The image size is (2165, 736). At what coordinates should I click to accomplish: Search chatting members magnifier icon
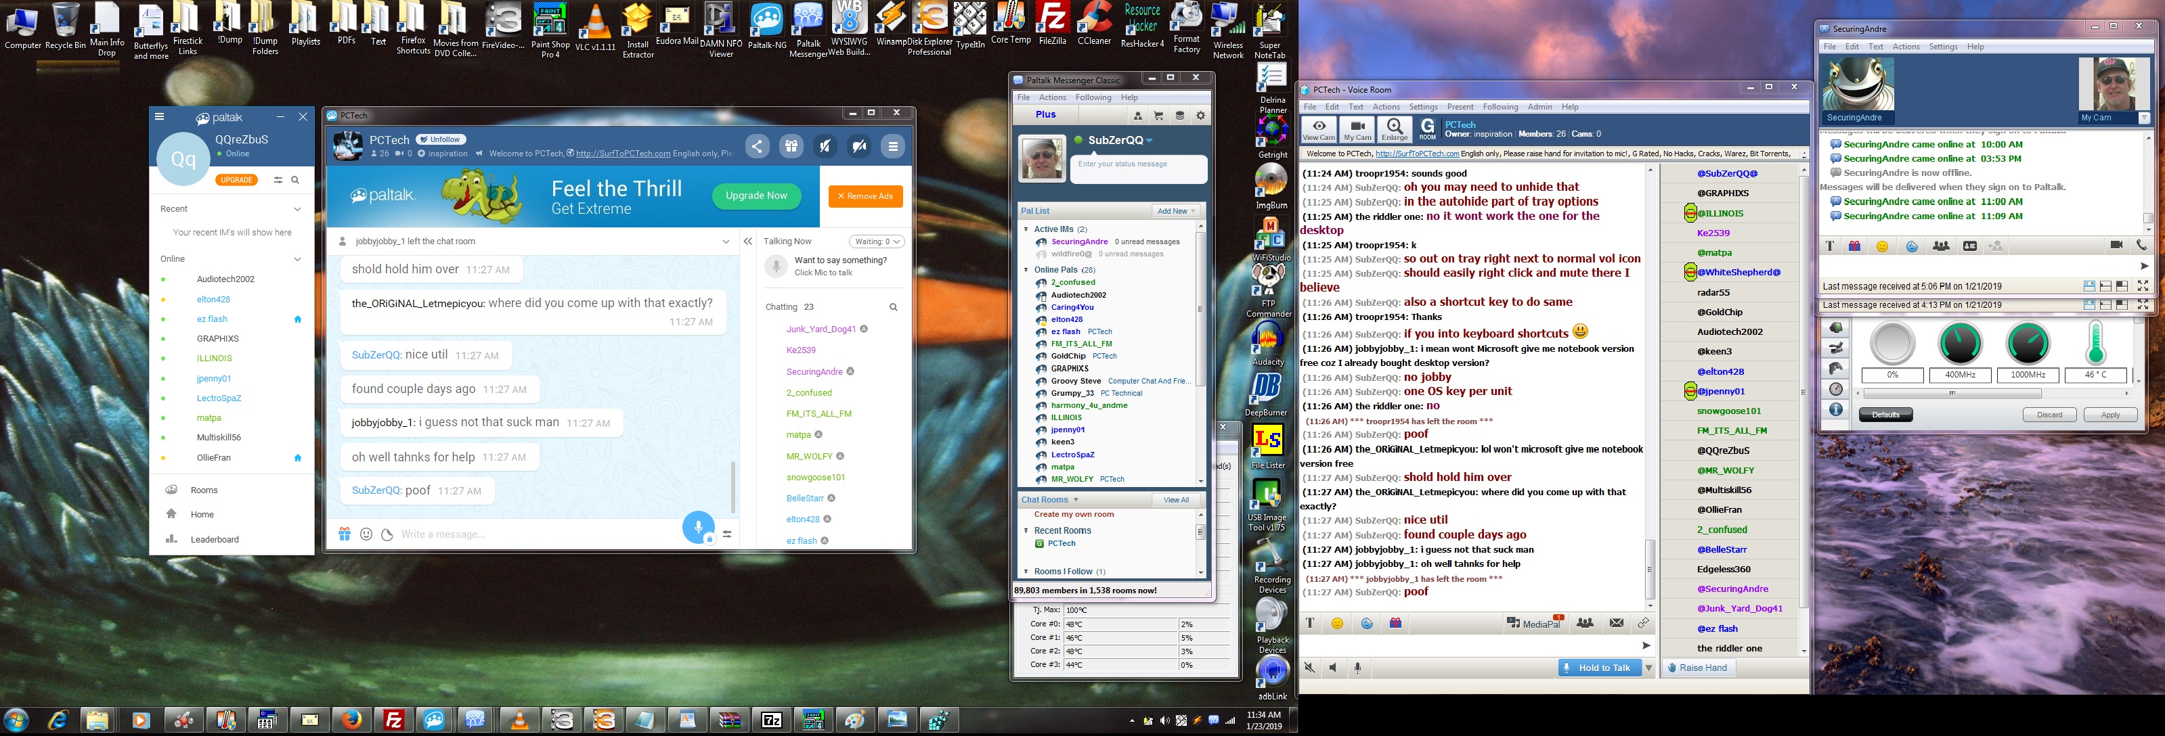point(894,306)
